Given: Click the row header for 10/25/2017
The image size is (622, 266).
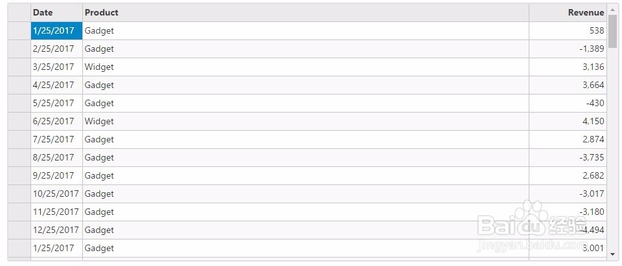Looking at the screenshot, I should click(x=19, y=194).
